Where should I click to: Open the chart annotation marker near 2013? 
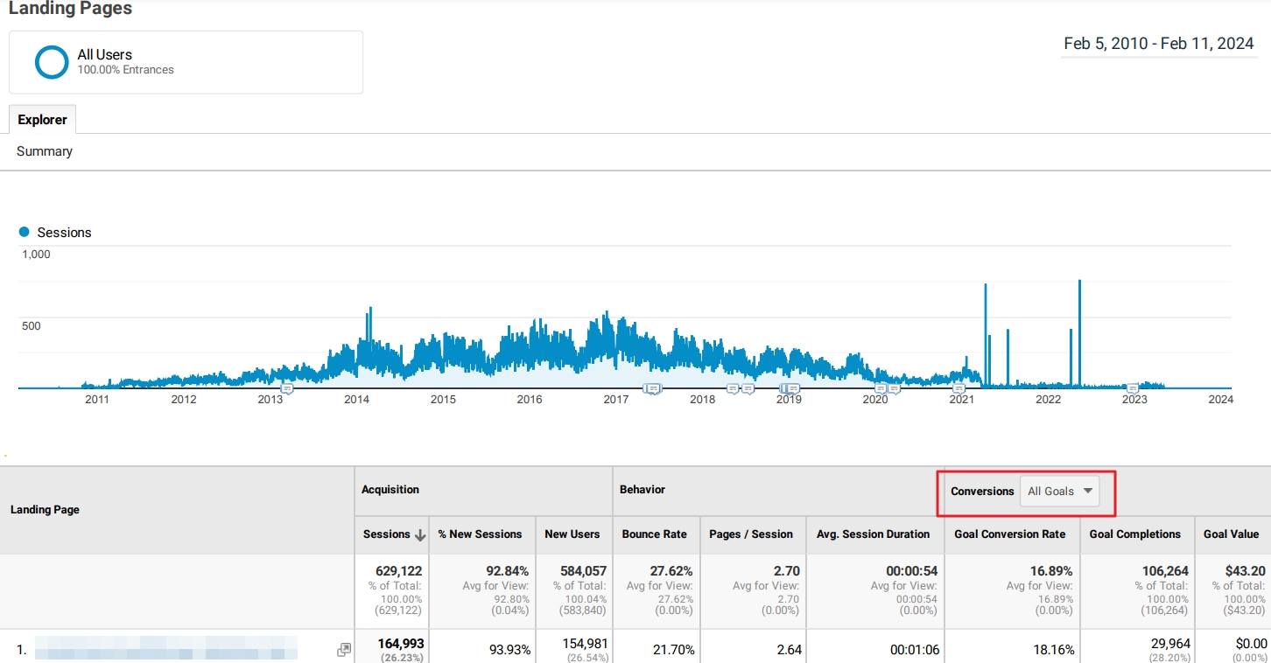(x=286, y=388)
